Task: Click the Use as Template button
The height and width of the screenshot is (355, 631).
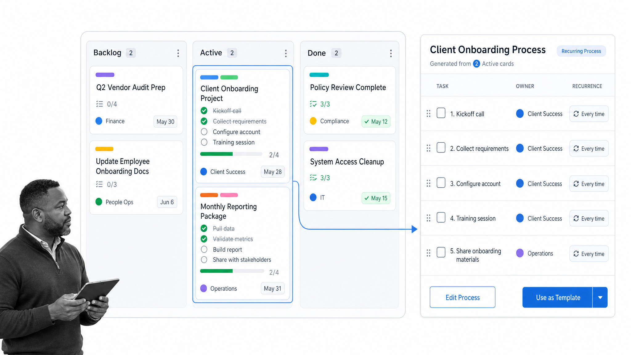Action: tap(557, 297)
